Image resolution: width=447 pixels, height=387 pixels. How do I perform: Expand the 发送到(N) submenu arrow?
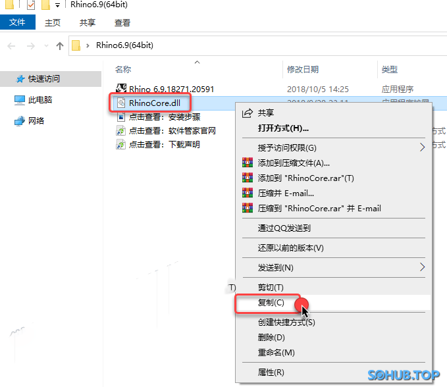pos(422,267)
